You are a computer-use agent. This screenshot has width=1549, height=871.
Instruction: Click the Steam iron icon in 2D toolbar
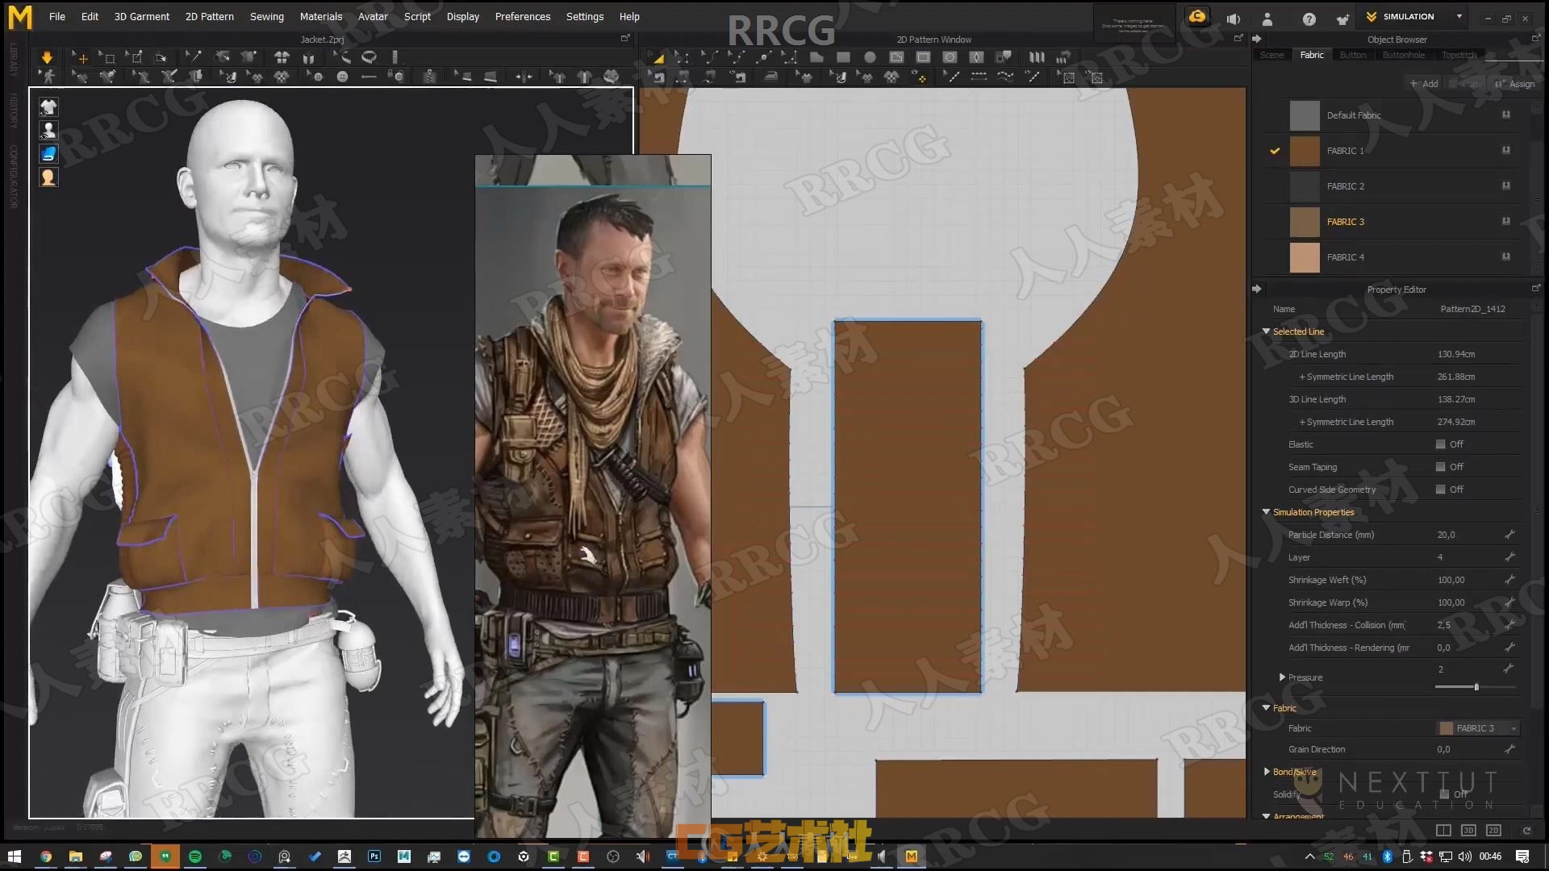tap(771, 77)
